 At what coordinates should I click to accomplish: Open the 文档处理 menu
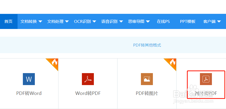pos(55,22)
